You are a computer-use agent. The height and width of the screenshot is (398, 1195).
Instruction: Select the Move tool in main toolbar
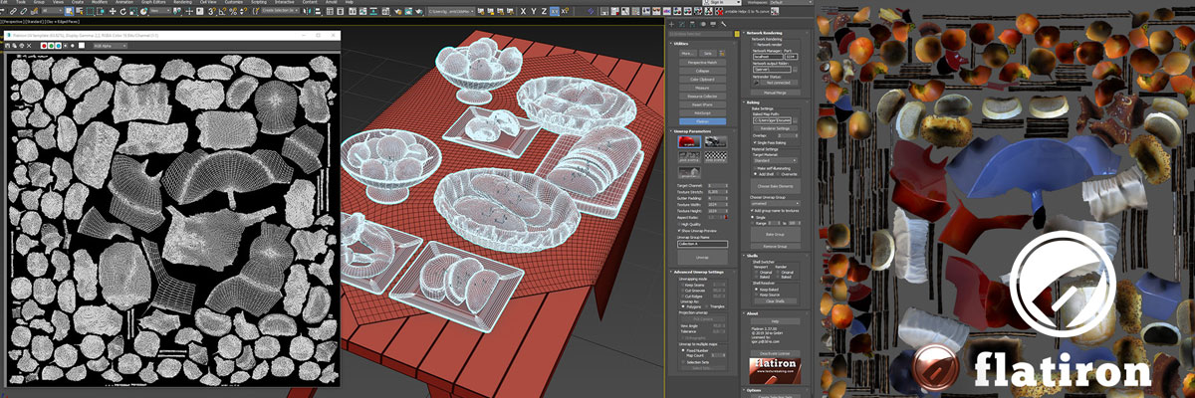(x=113, y=11)
